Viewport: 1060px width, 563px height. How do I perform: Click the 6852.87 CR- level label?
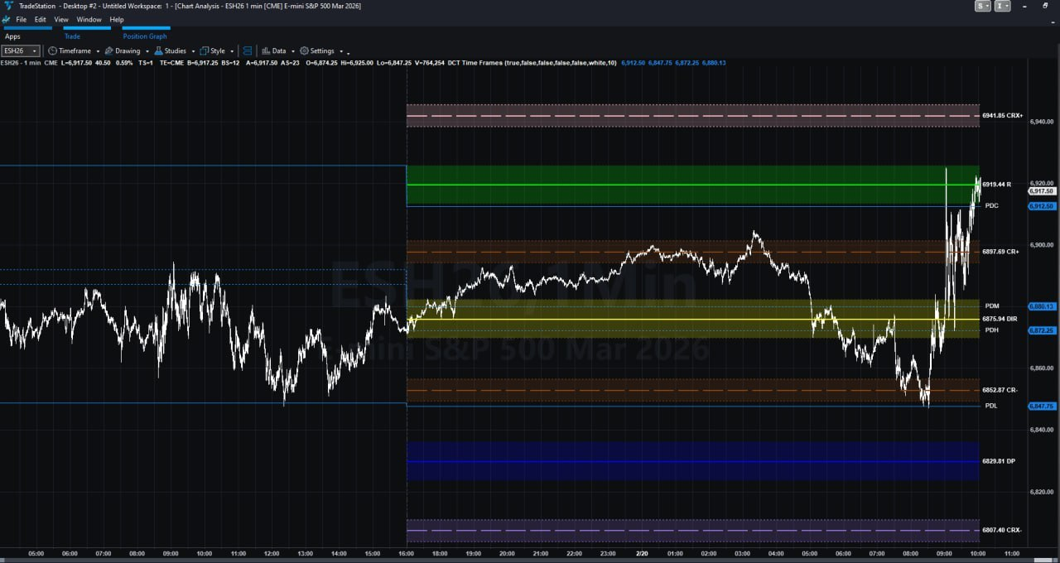click(x=1000, y=390)
